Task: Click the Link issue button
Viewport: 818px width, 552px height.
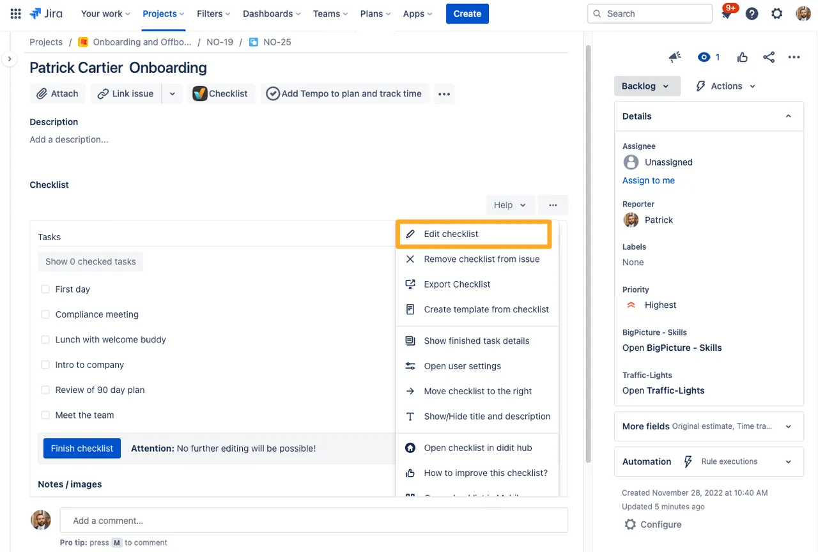Action: 126,93
